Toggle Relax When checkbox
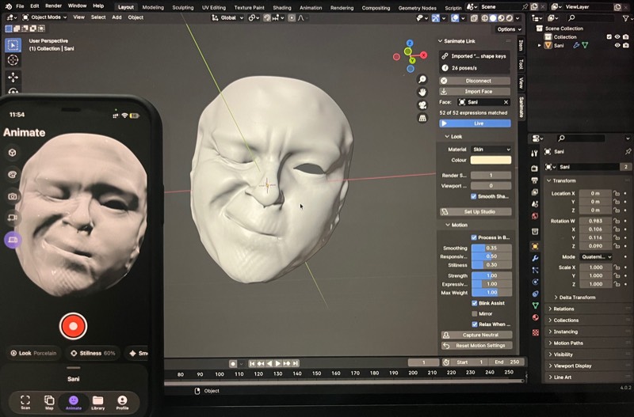The height and width of the screenshot is (417, 634). pyautogui.click(x=474, y=324)
